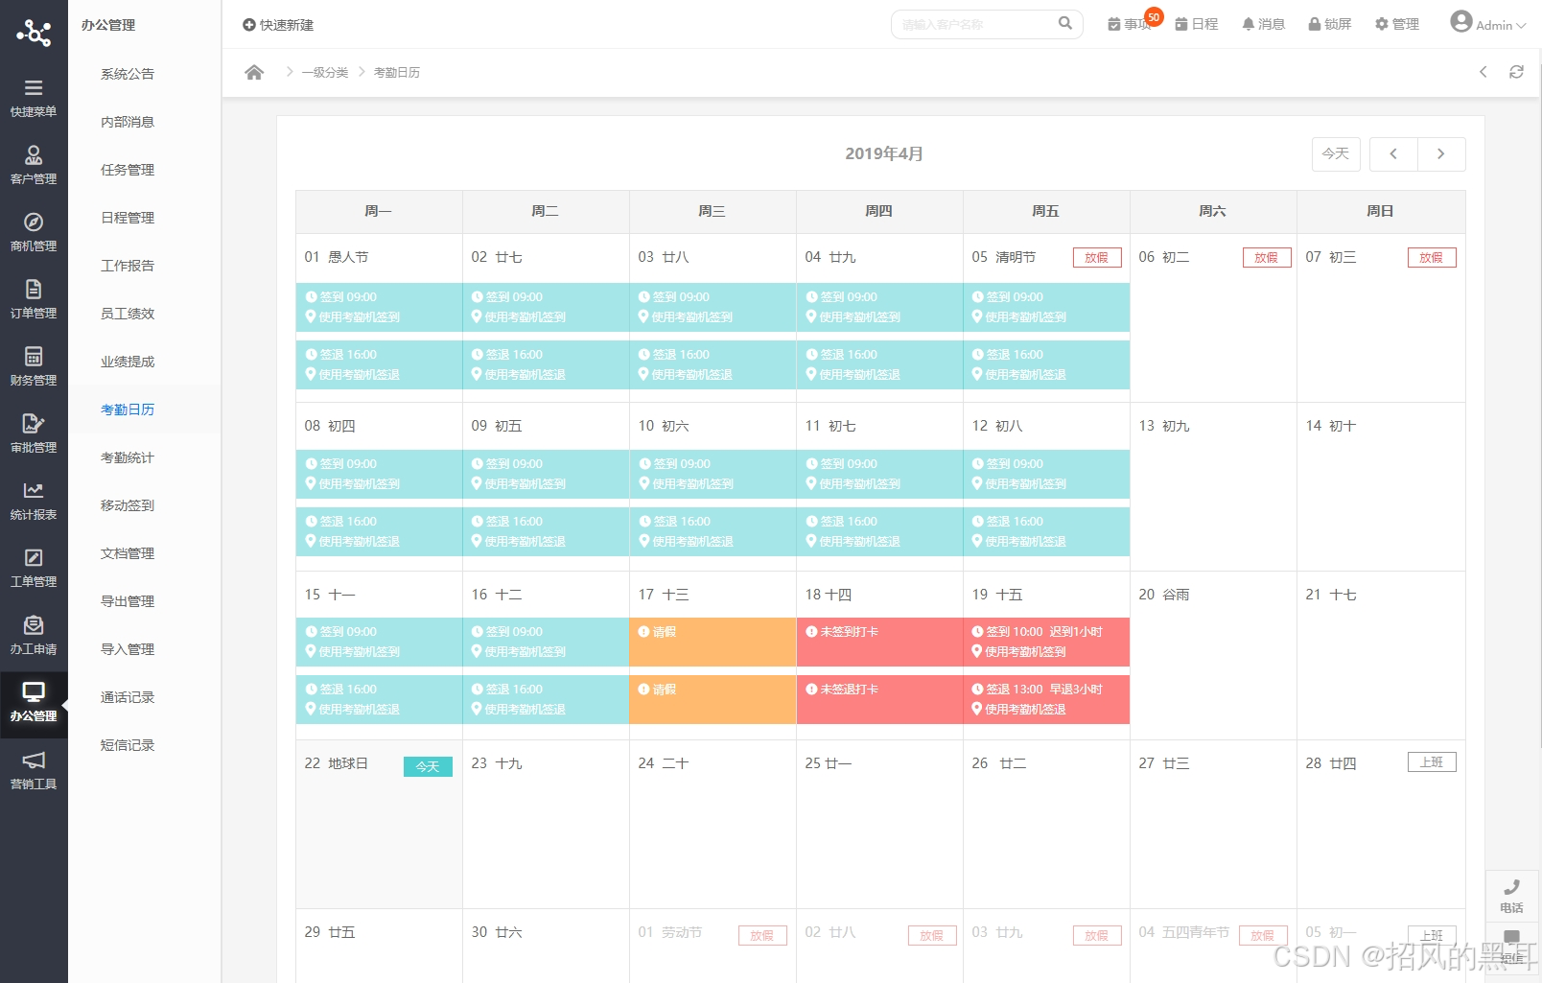Open the 快捷菜单 hamburger icon
The height and width of the screenshot is (983, 1542).
point(34,88)
